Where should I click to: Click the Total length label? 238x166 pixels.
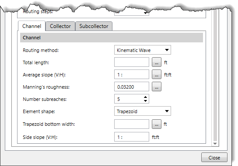36,62
